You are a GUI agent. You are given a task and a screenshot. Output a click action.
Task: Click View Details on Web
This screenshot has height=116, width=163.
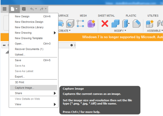pos(34,99)
